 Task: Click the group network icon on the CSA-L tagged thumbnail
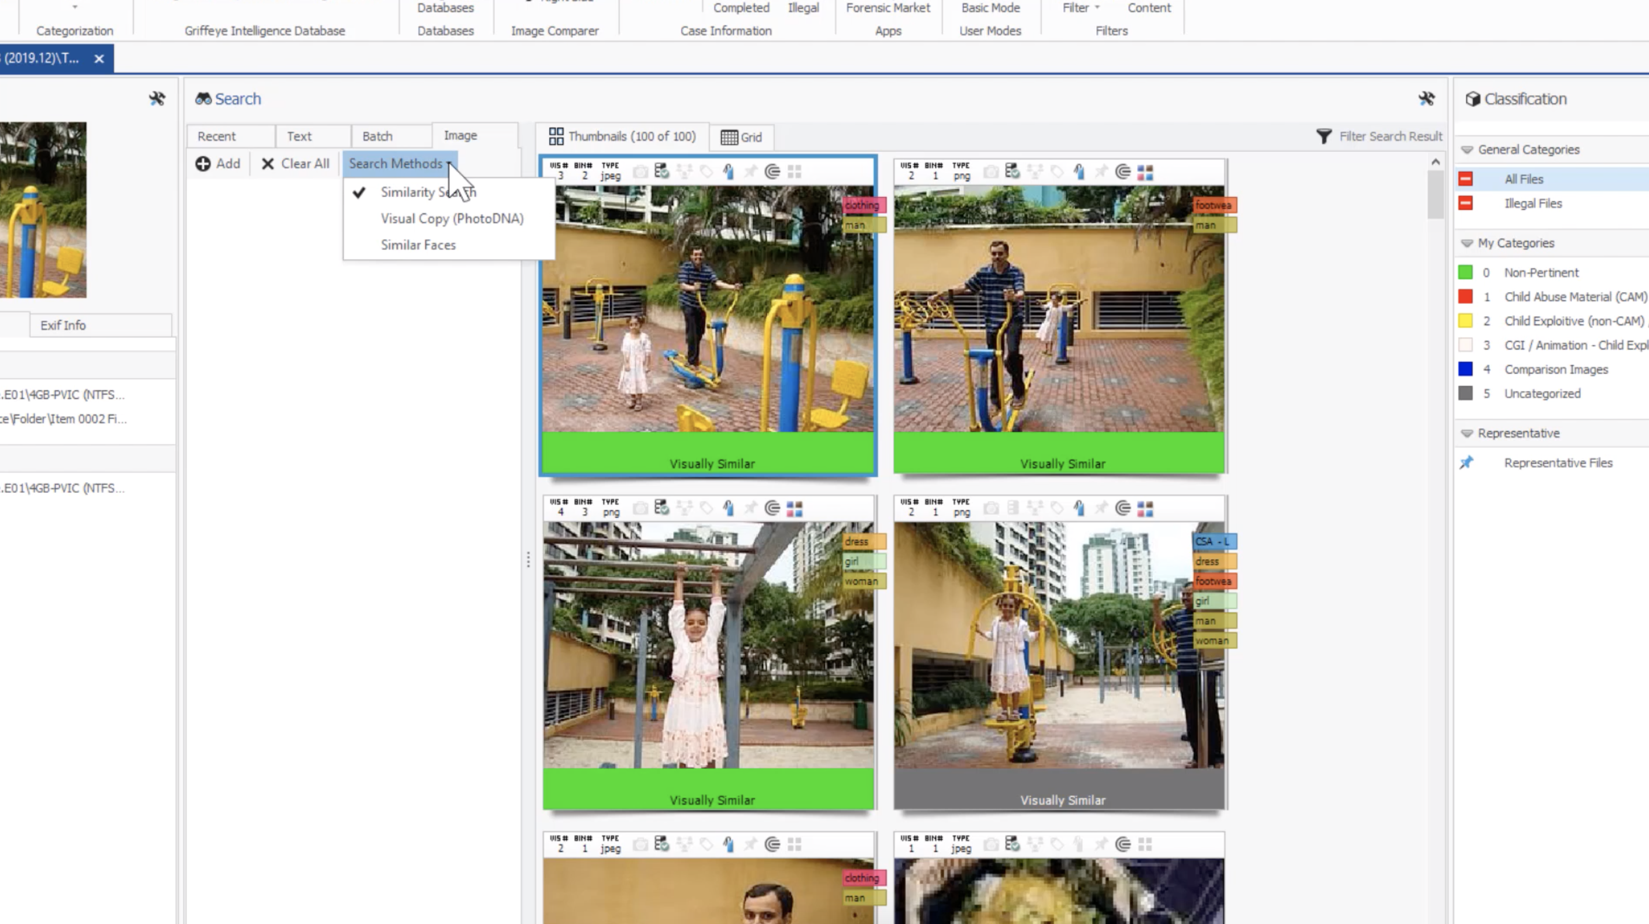[1035, 508]
